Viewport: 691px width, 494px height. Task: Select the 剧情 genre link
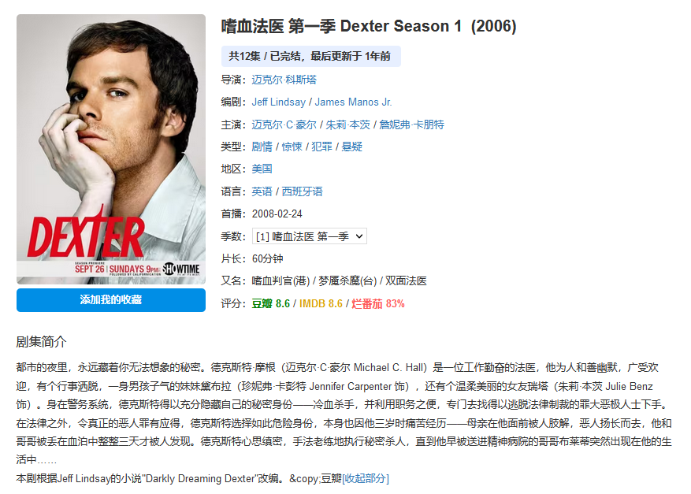click(x=262, y=147)
